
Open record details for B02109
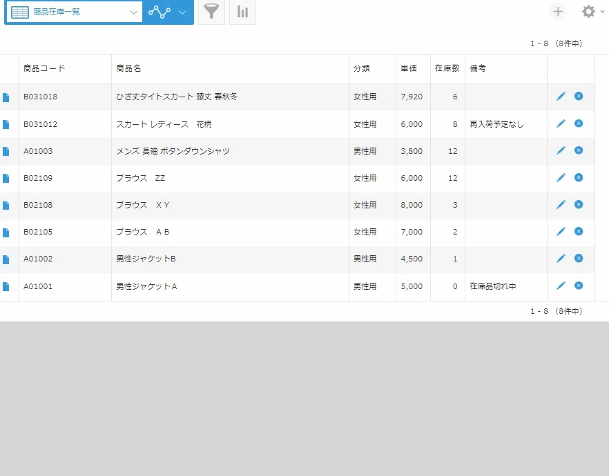pyautogui.click(x=6, y=179)
